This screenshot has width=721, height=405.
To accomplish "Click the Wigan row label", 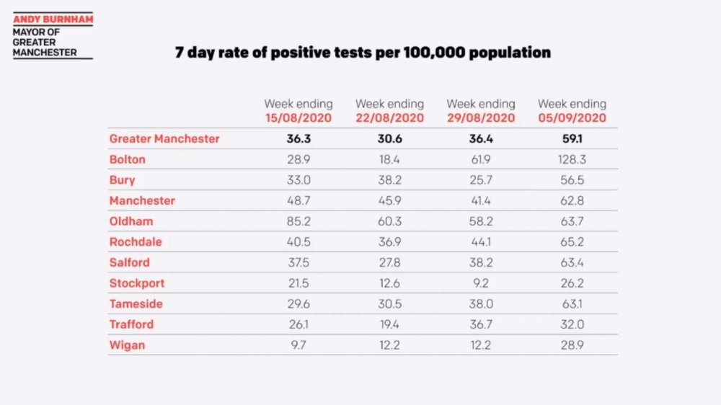I will coord(127,345).
